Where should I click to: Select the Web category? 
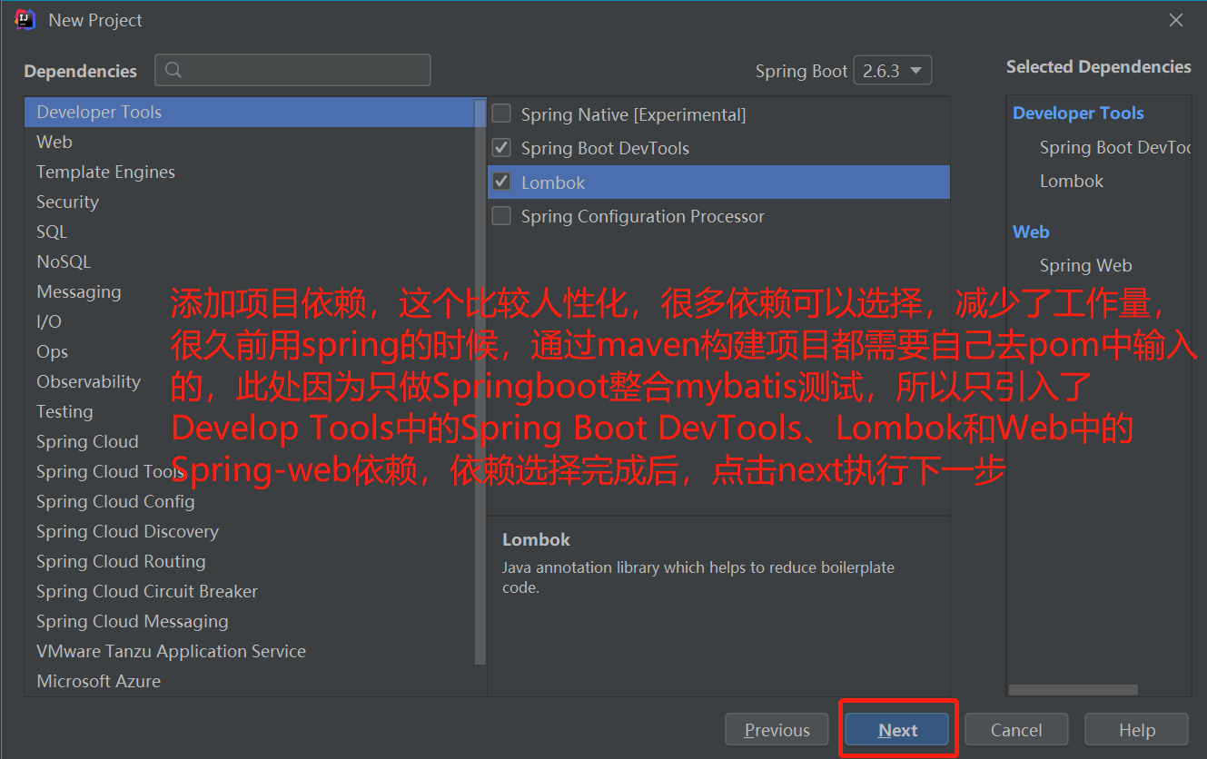(x=250, y=142)
